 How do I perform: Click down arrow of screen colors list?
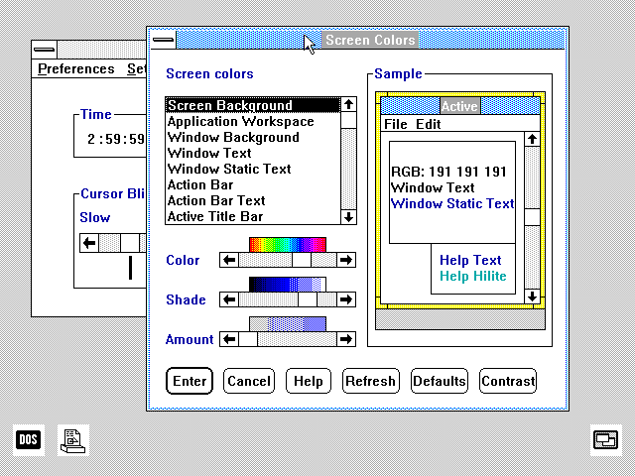[348, 217]
